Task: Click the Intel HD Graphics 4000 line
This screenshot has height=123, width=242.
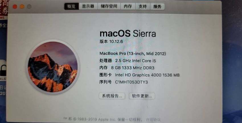Action: (147, 75)
